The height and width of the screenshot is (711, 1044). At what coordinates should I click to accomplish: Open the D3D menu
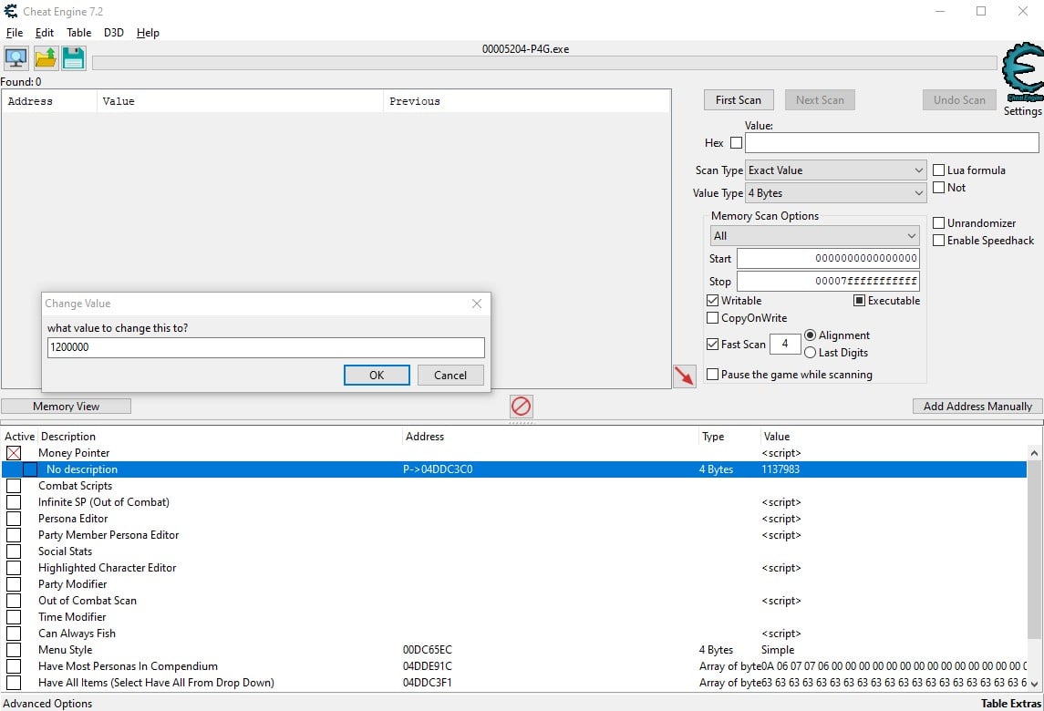[114, 33]
